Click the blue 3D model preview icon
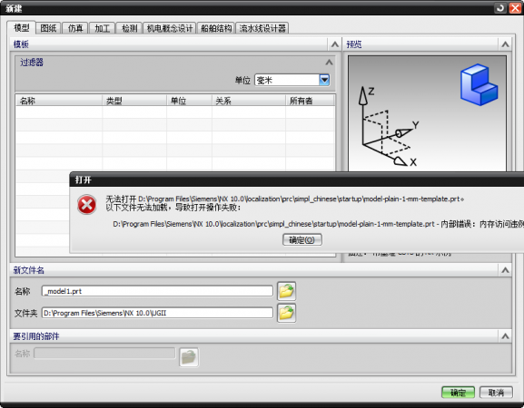Screen dimensions: 524x408 (x=479, y=84)
